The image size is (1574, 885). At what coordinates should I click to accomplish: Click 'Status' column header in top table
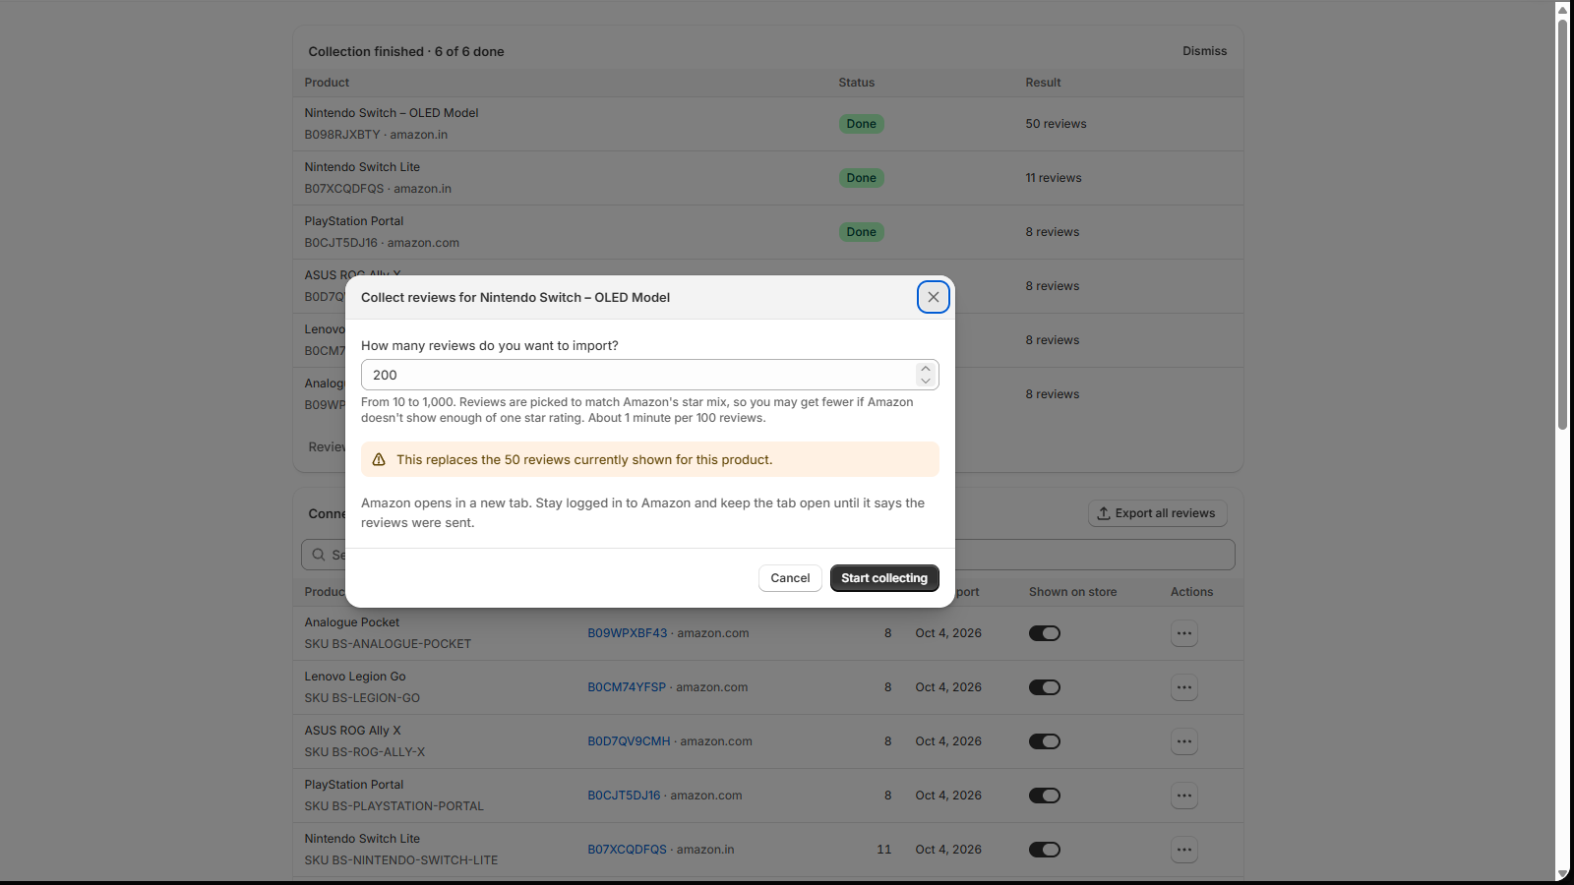pos(856,83)
